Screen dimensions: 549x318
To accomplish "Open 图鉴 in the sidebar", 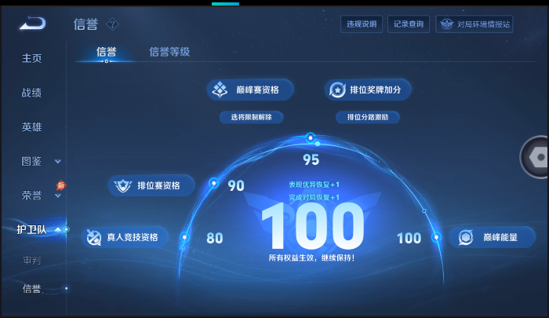I will pyautogui.click(x=32, y=161).
